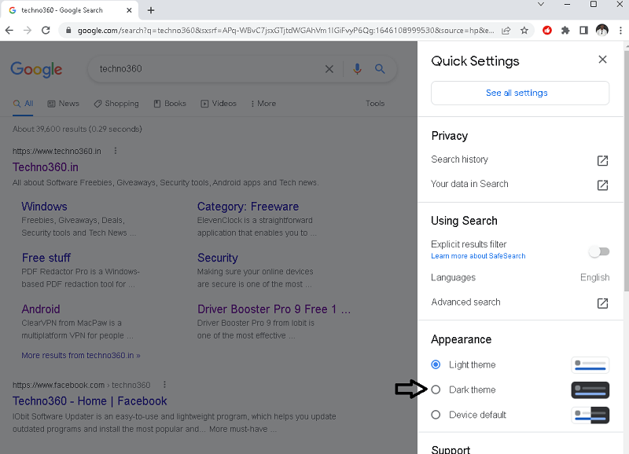Click the voice search microphone icon
Image resolution: width=629 pixels, height=454 pixels.
[357, 69]
